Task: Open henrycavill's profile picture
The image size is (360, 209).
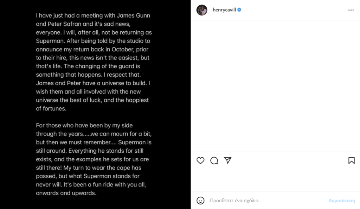Action: point(202,10)
